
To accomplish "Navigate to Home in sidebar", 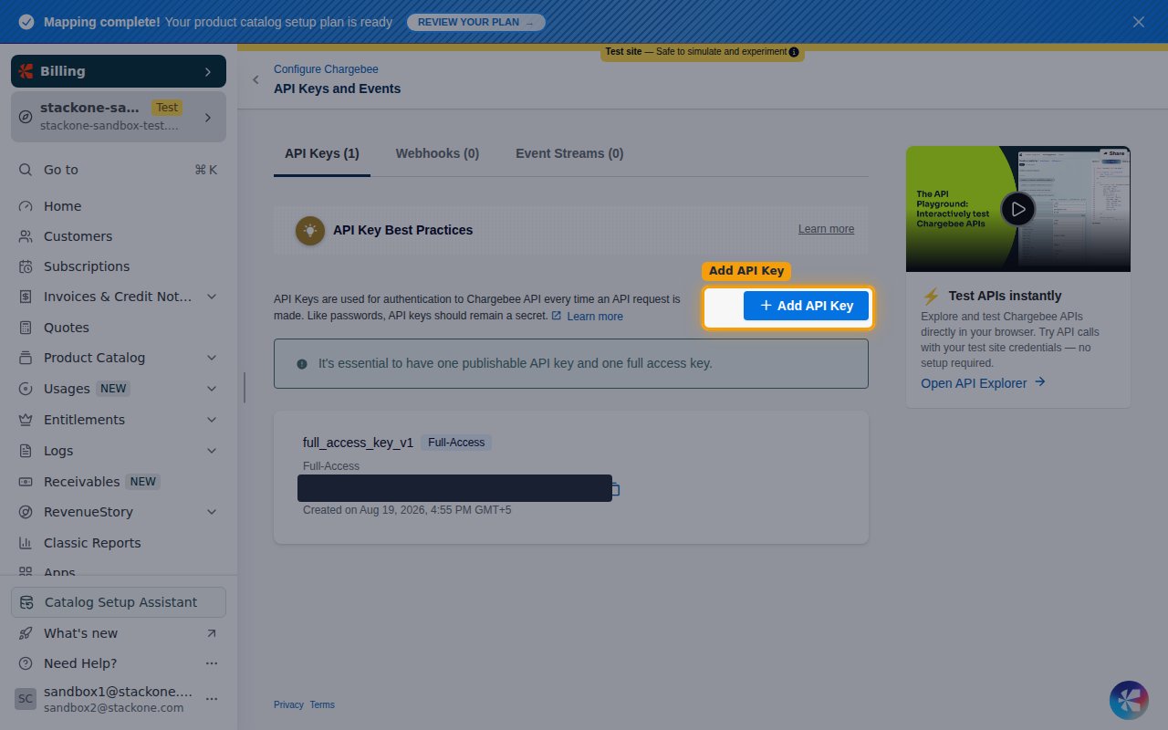I will (x=62, y=206).
